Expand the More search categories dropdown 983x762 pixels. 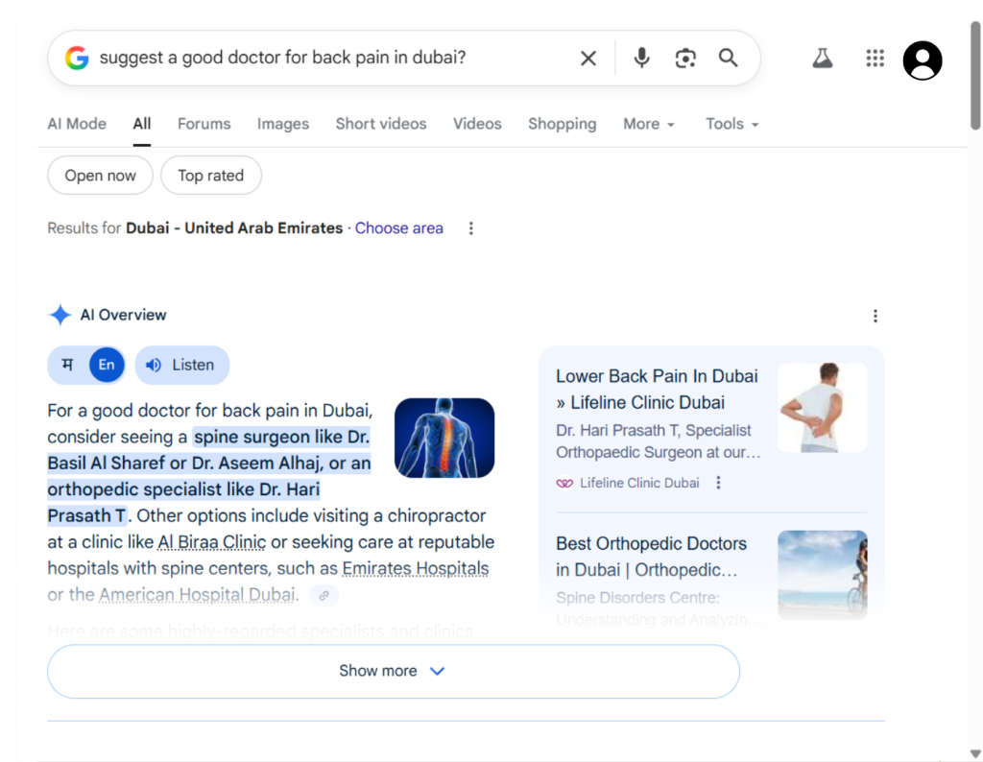(x=649, y=124)
